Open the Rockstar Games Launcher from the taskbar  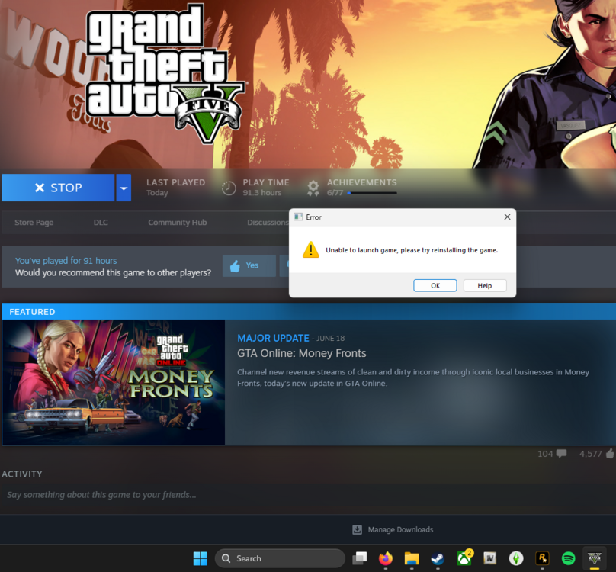(x=541, y=558)
